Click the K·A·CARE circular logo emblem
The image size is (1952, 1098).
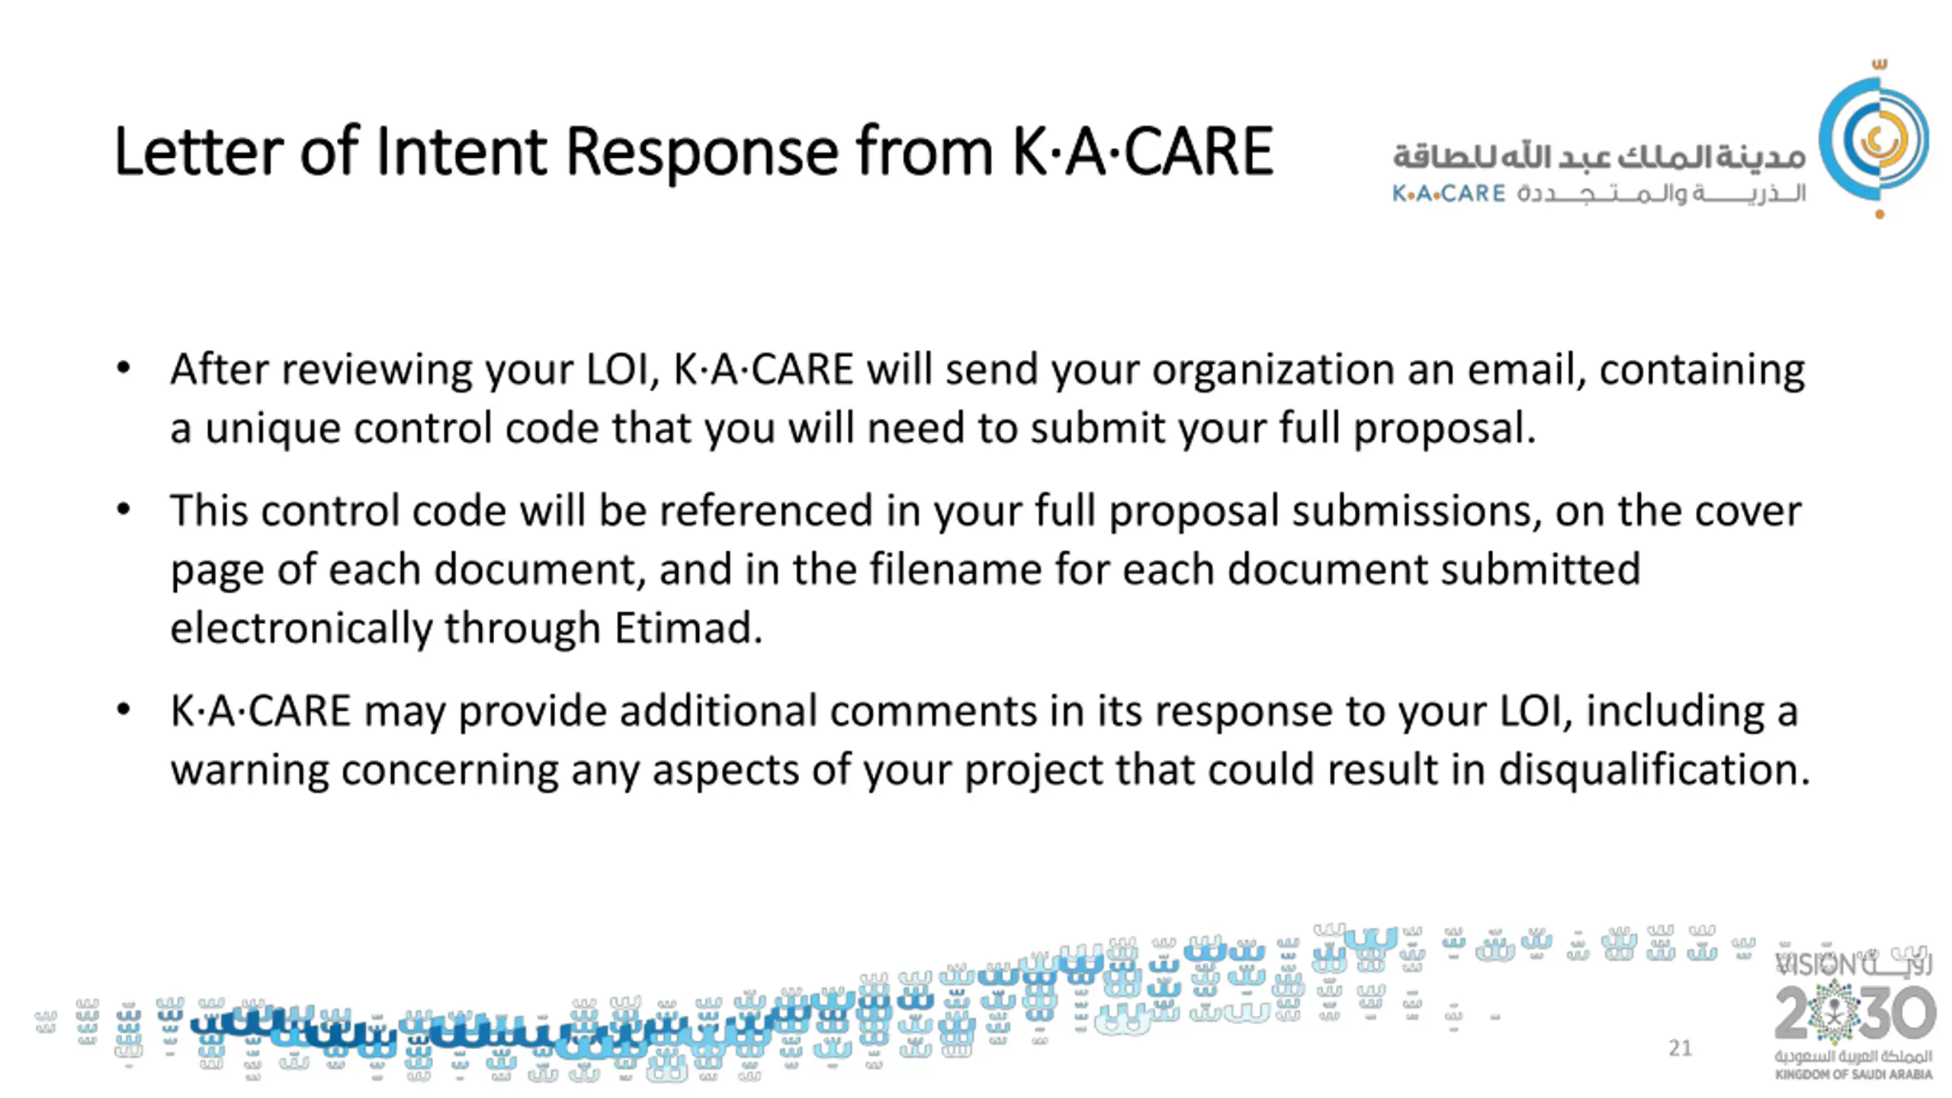click(x=1874, y=140)
